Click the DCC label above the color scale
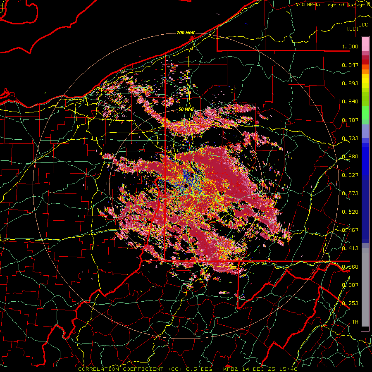The height and width of the screenshot is (372, 372). point(363,25)
